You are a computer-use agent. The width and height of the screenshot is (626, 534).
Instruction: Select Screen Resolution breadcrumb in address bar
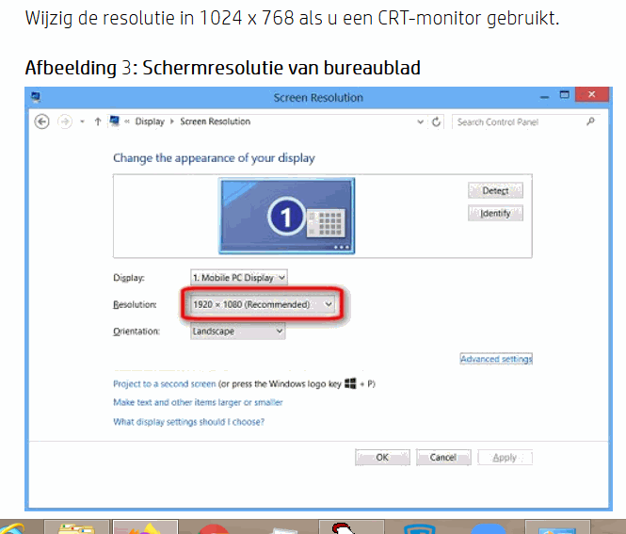[x=216, y=121]
